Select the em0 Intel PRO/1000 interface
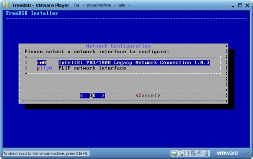 [123, 62]
